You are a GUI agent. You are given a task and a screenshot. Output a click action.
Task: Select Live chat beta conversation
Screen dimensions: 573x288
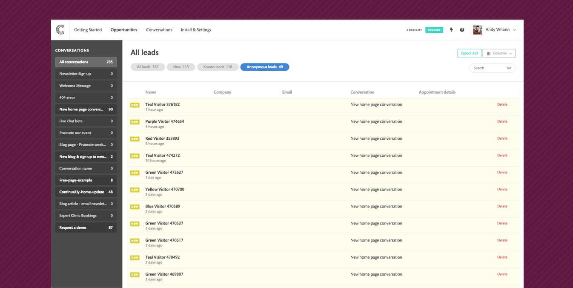point(86,121)
